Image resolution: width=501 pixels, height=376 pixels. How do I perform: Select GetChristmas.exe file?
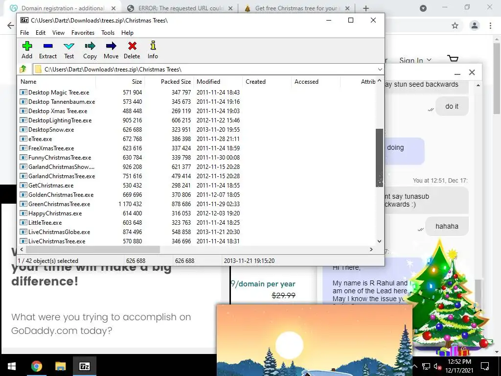(x=51, y=185)
